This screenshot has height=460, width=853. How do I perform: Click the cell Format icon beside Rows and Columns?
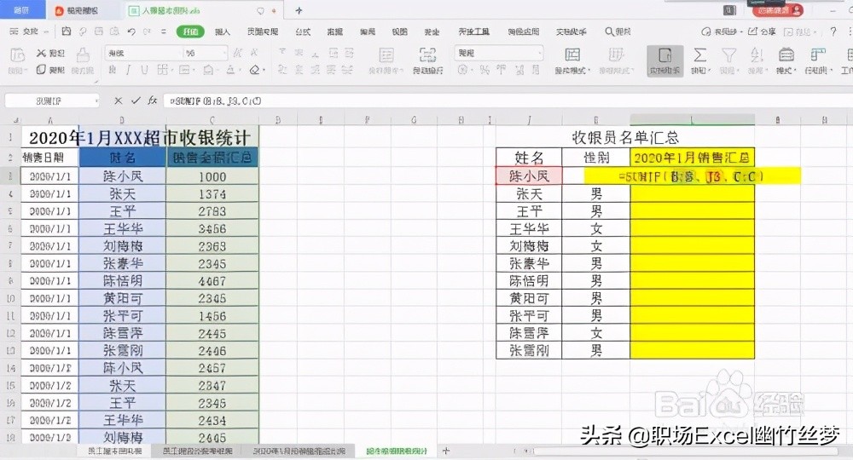click(x=786, y=55)
